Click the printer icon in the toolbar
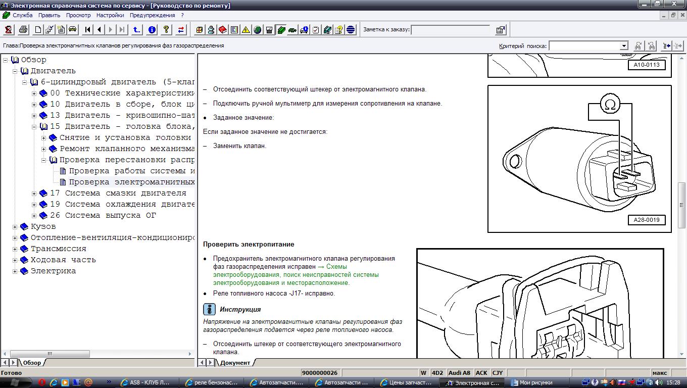 pos(23,30)
